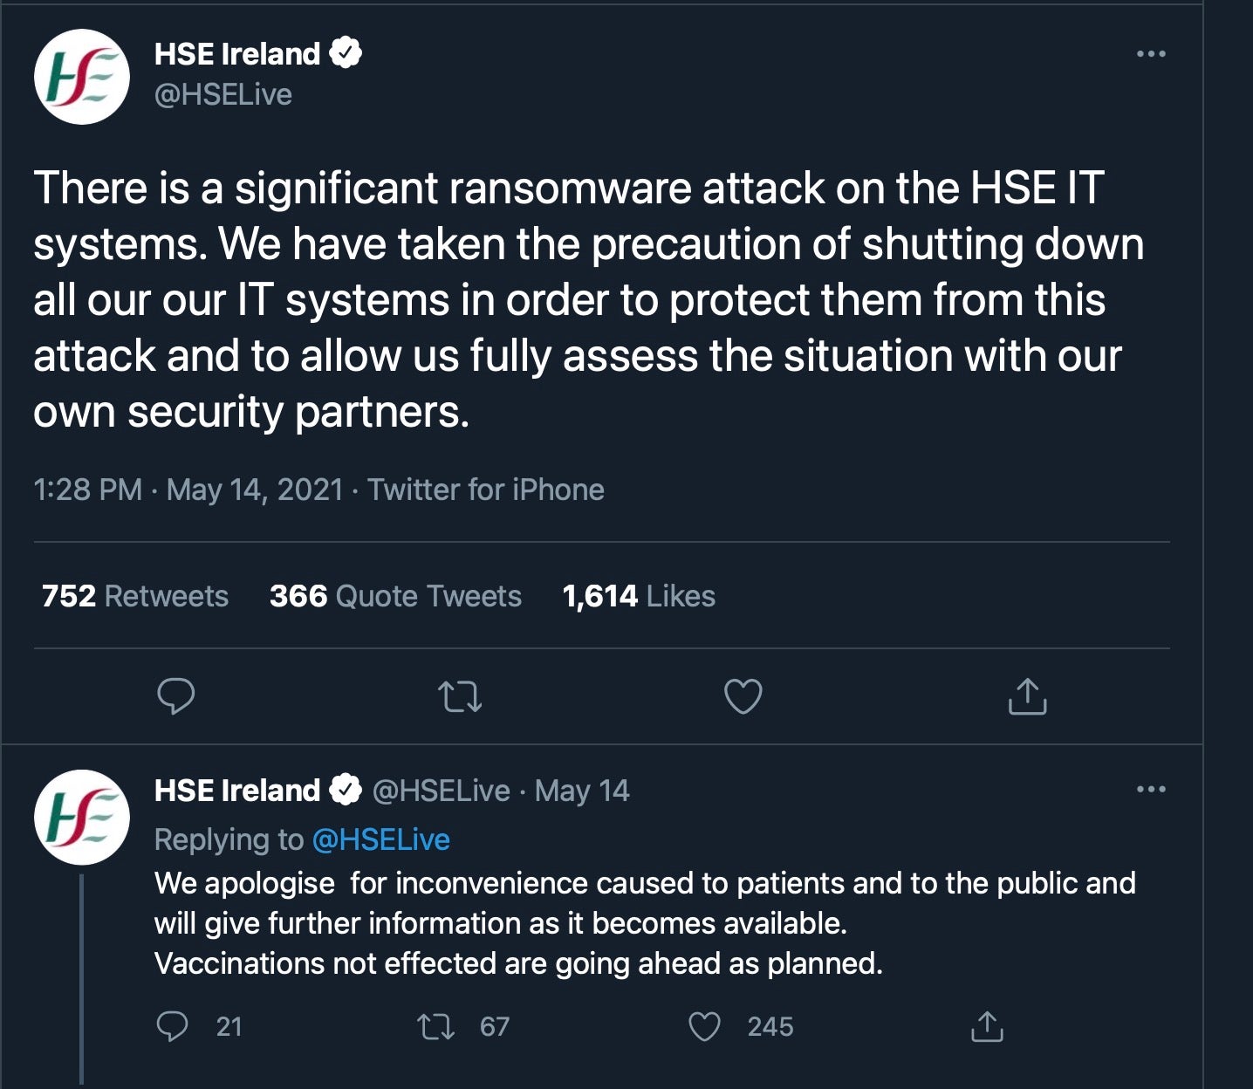Open the May 14 timestamp on reply
Viewport: 1253px width, 1089px height.
[x=582, y=791]
